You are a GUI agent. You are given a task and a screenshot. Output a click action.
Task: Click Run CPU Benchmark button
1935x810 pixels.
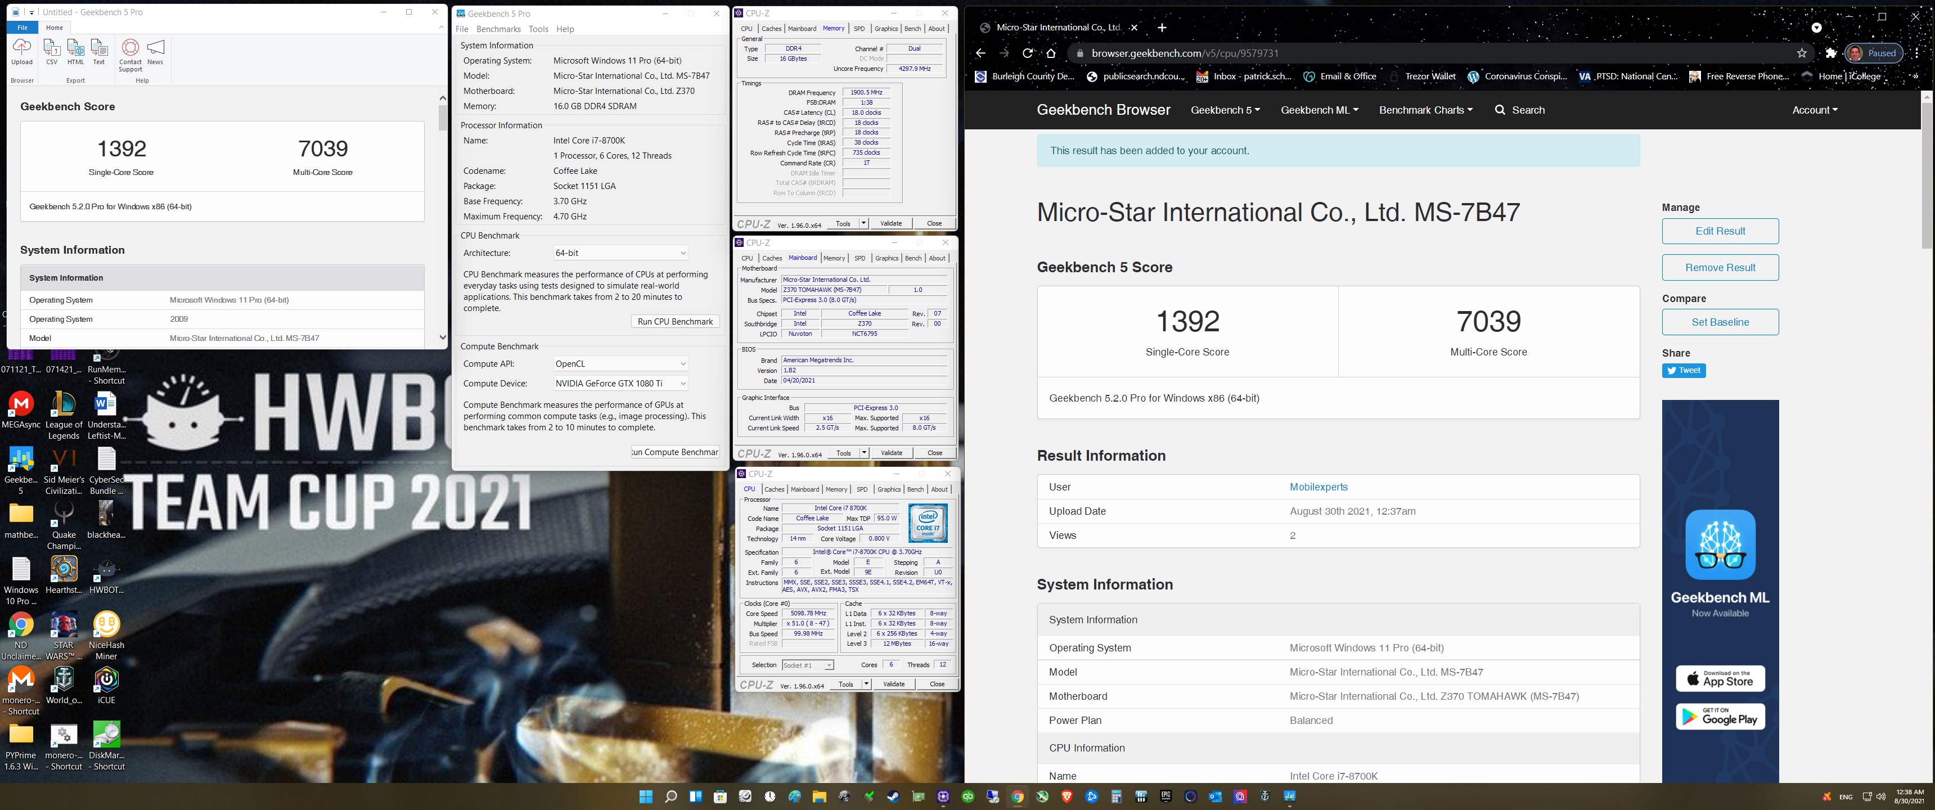pyautogui.click(x=676, y=322)
